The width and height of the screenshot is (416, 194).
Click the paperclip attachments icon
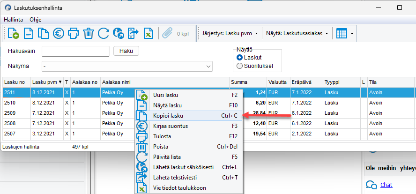click(x=167, y=33)
